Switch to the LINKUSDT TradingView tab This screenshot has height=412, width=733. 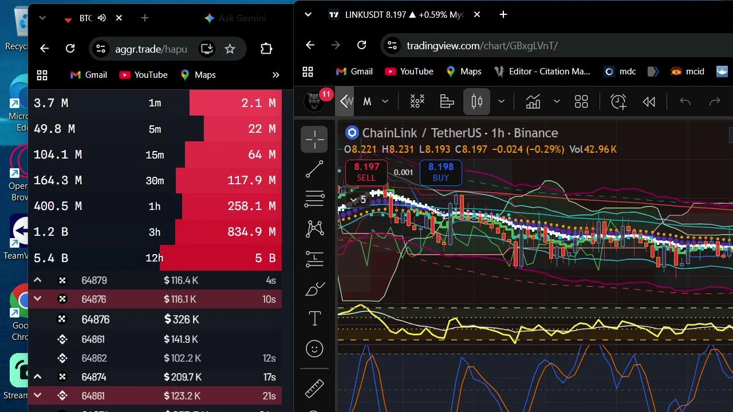click(x=404, y=14)
